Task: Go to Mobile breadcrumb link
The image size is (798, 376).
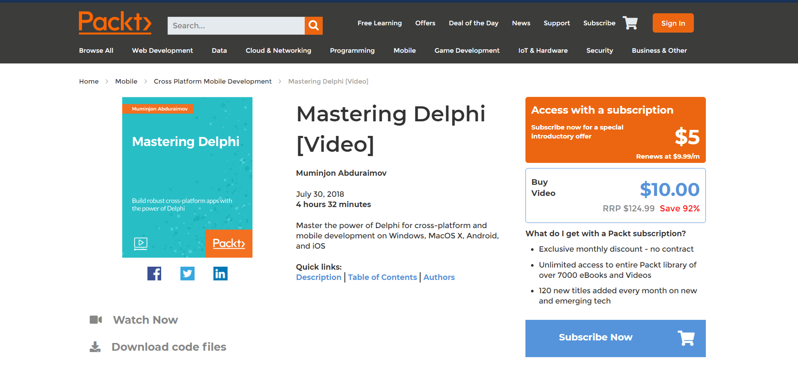Action: pos(126,81)
